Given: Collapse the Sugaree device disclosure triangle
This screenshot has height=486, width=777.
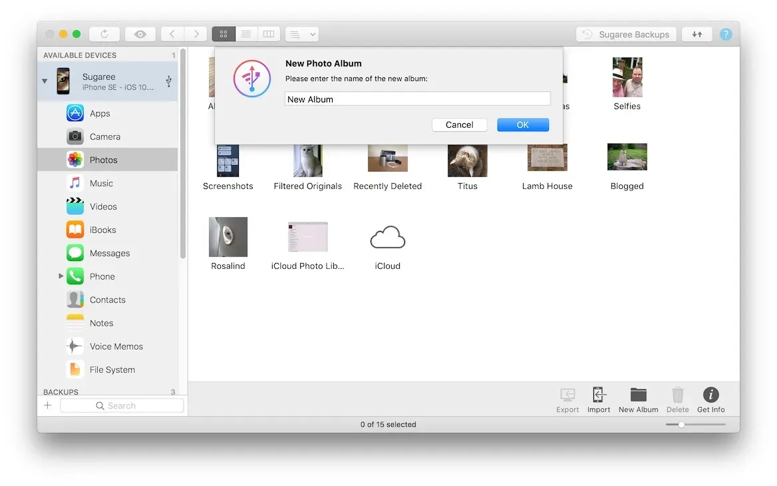Looking at the screenshot, I should click(x=45, y=81).
